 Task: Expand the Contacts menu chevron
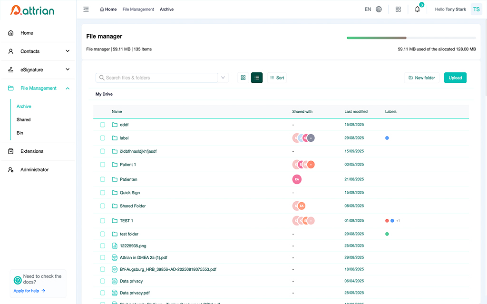(x=68, y=51)
